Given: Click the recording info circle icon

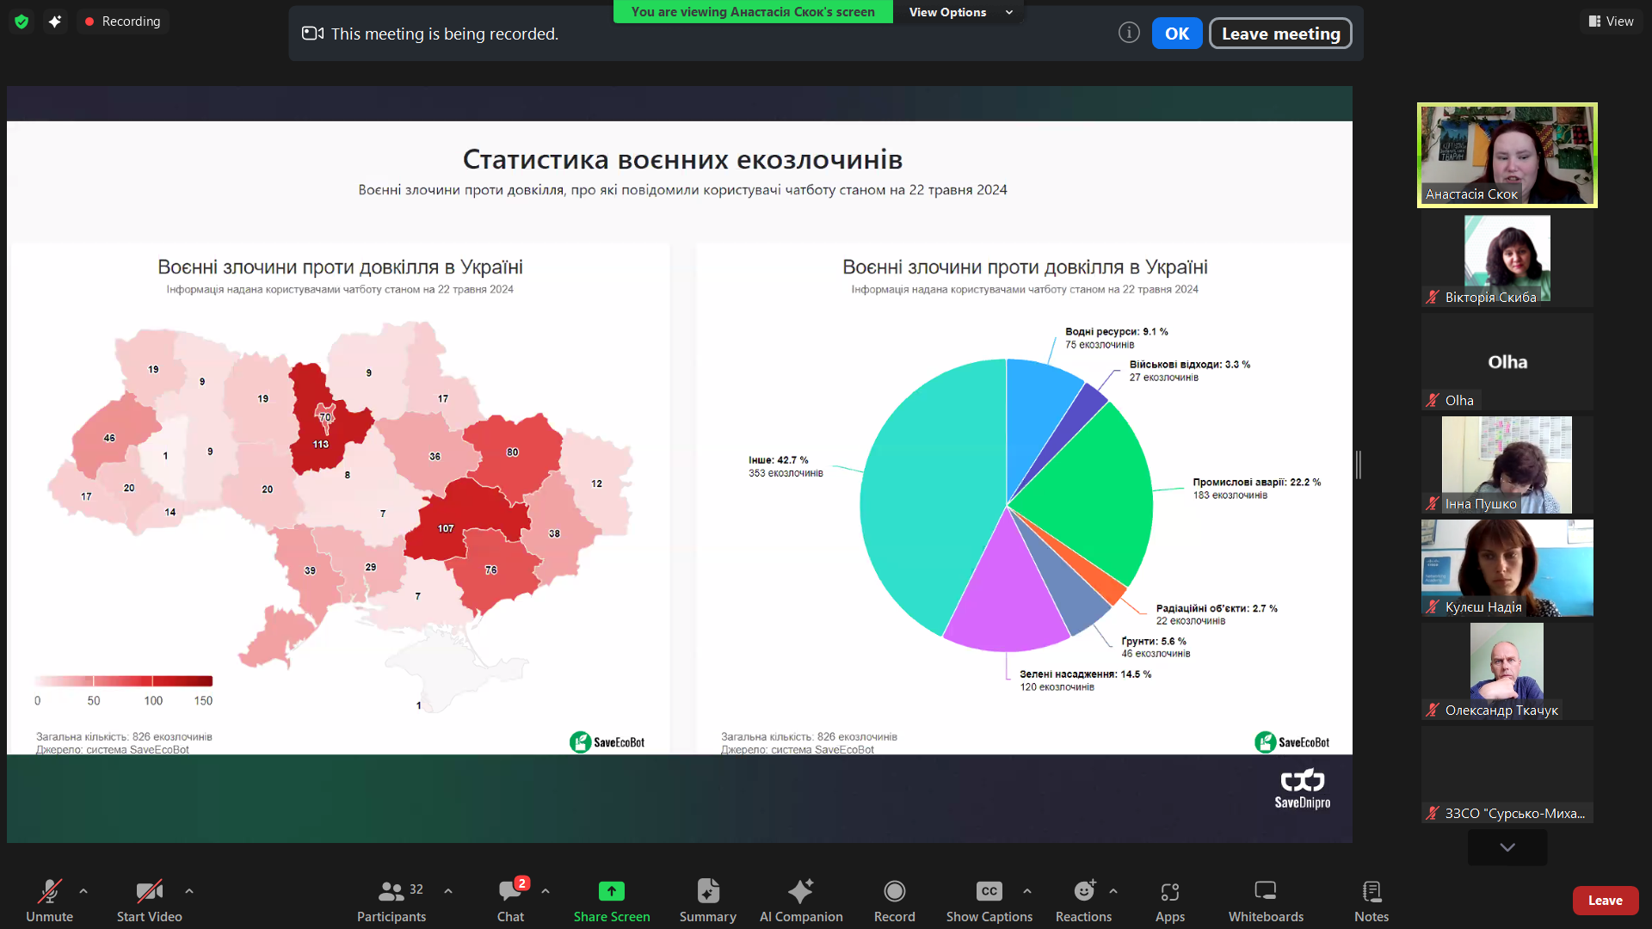Looking at the screenshot, I should pyautogui.click(x=1129, y=33).
